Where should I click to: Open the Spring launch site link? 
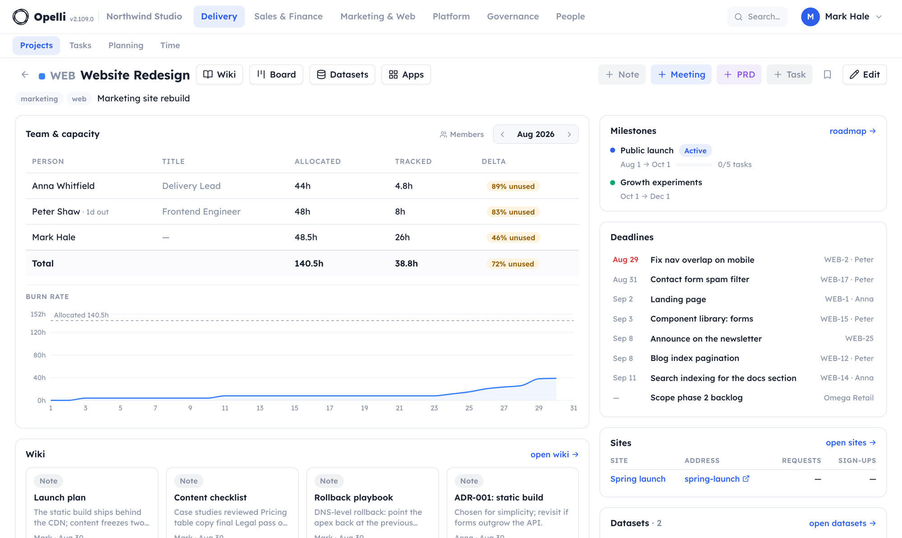click(x=638, y=479)
